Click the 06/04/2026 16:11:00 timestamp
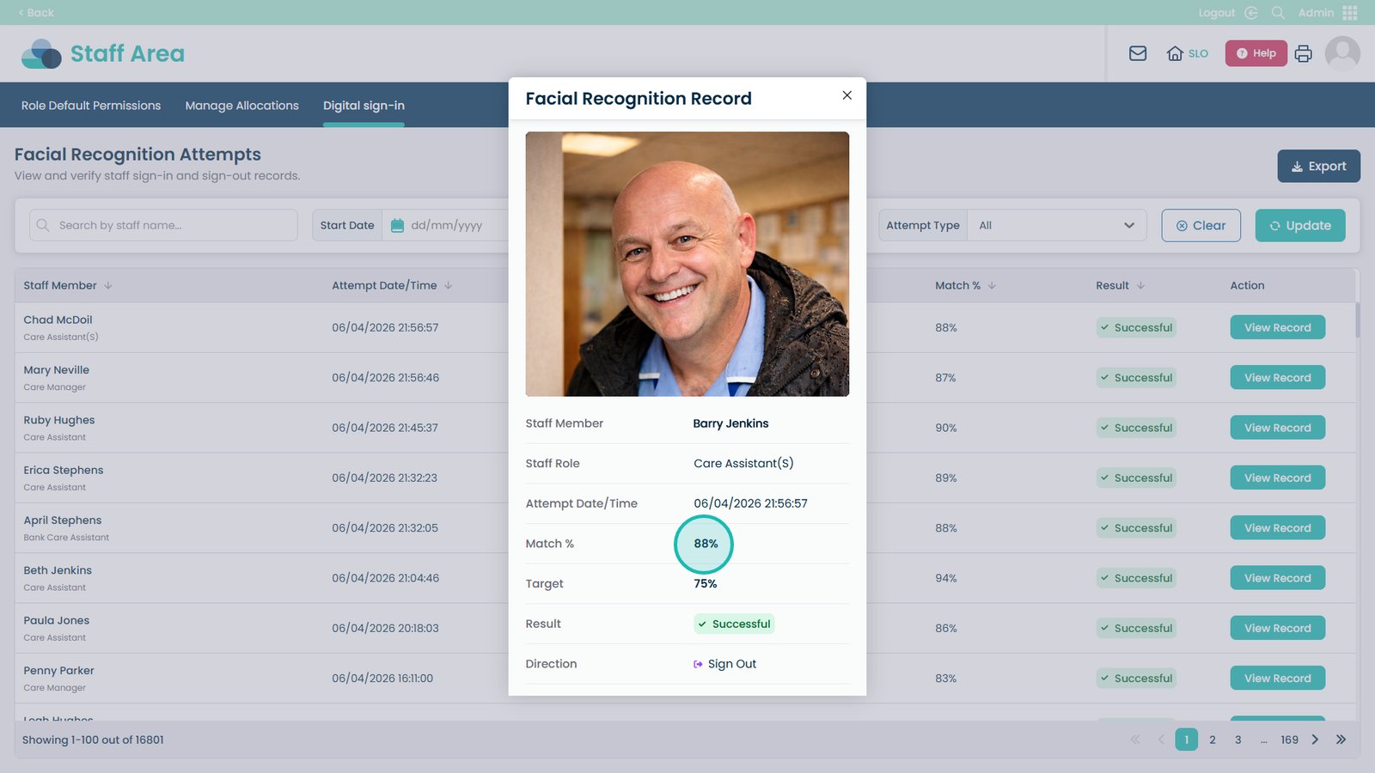 coord(382,678)
